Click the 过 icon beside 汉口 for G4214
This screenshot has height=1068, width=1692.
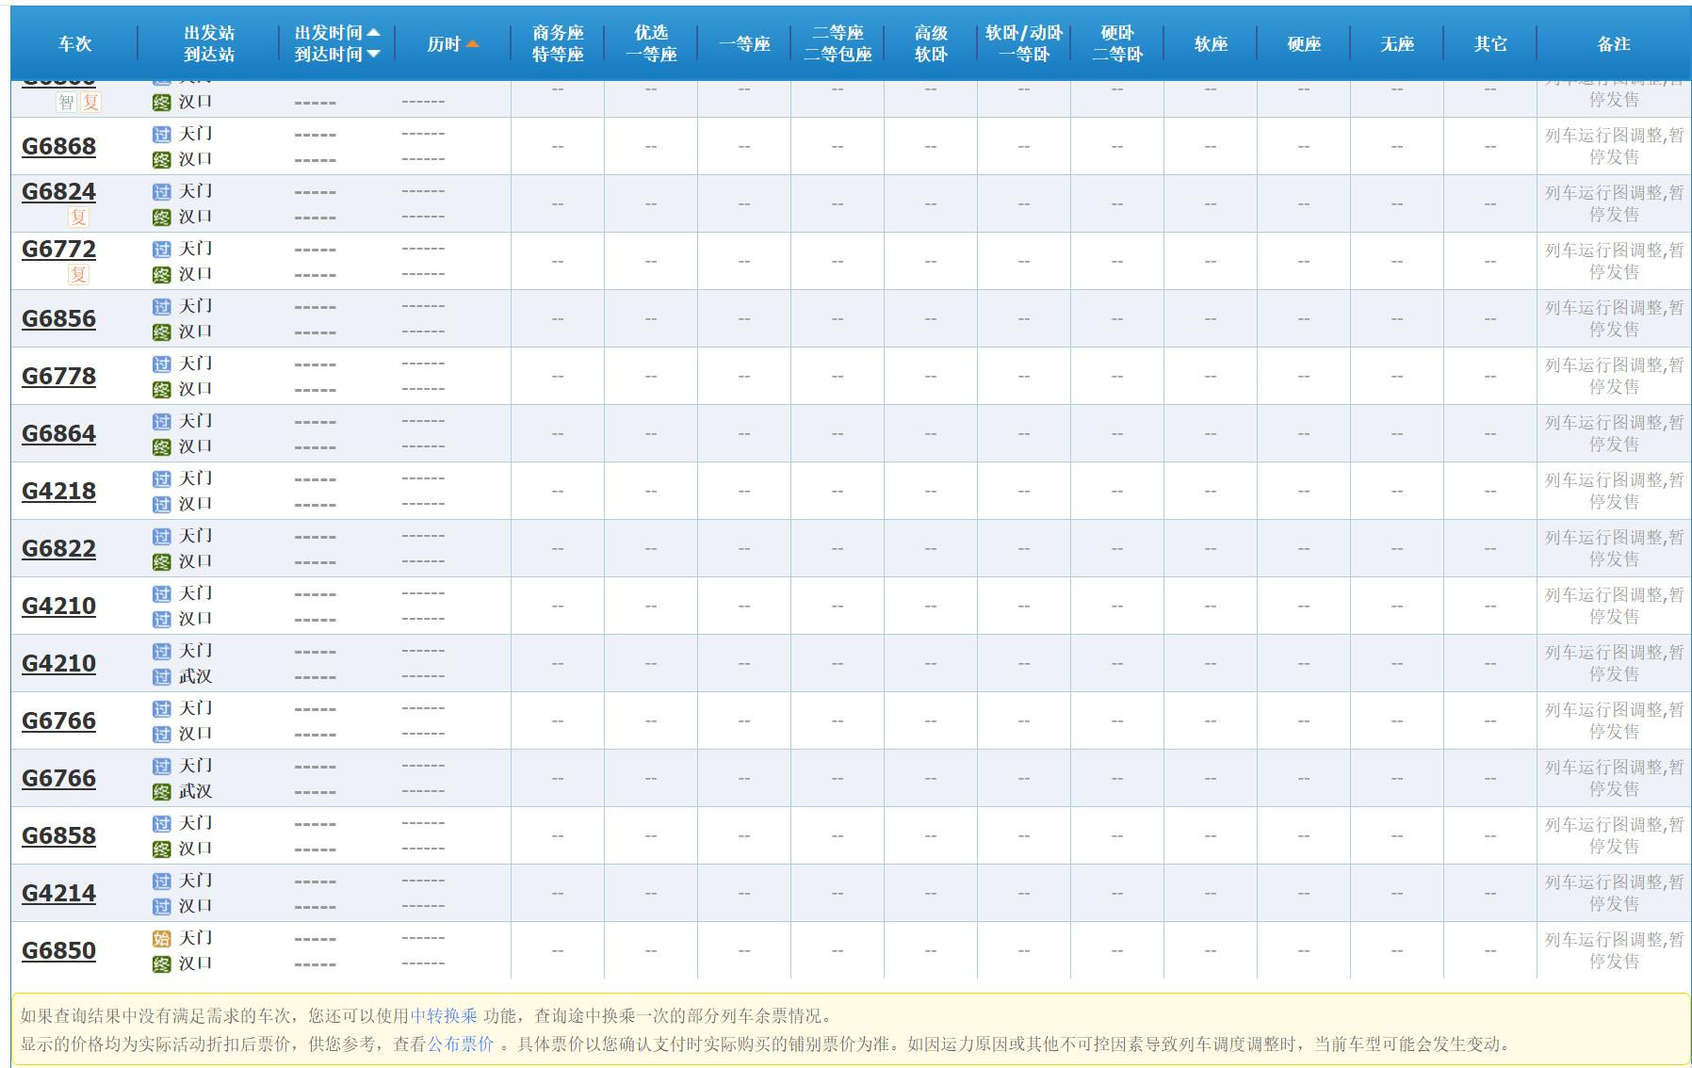pyautogui.click(x=162, y=907)
